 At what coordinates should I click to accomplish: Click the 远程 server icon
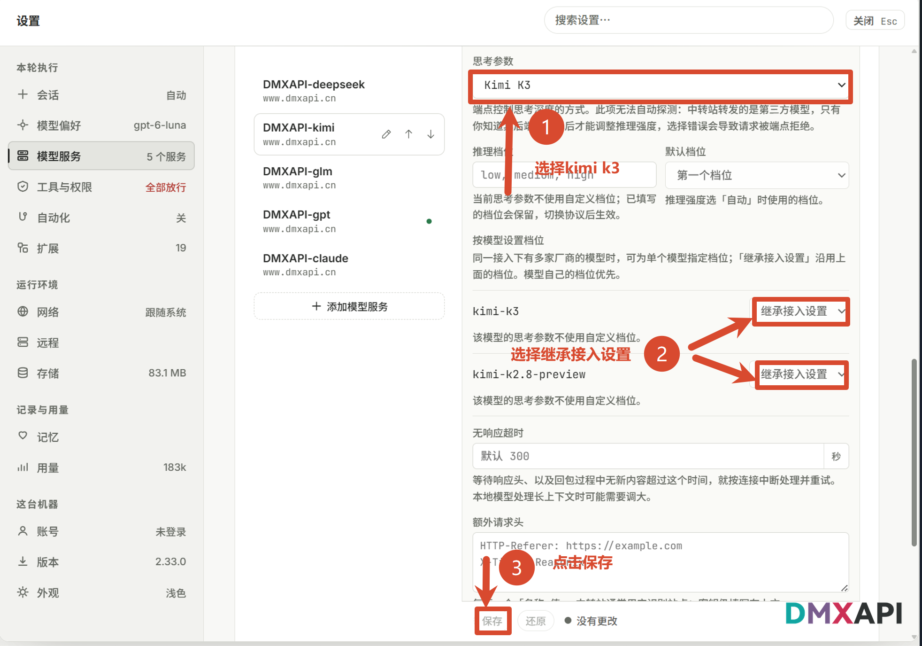pos(23,342)
